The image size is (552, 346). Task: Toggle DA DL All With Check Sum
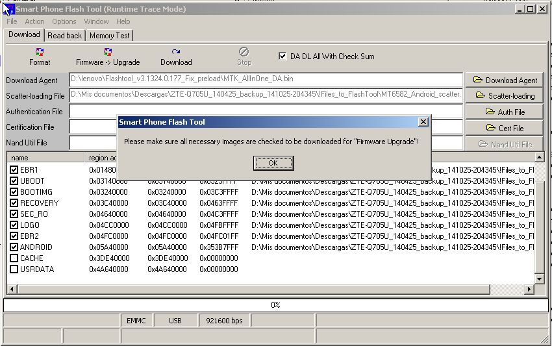click(x=282, y=56)
